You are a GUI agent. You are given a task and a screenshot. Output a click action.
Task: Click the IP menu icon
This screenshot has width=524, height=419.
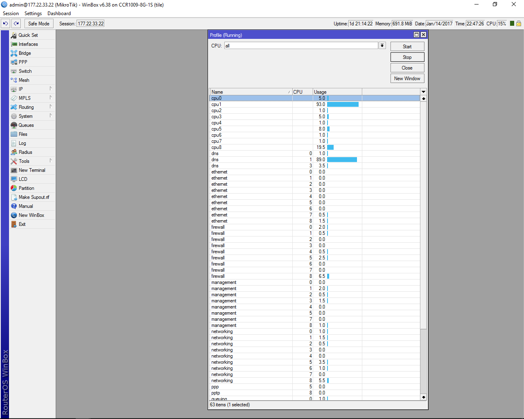pos(14,89)
